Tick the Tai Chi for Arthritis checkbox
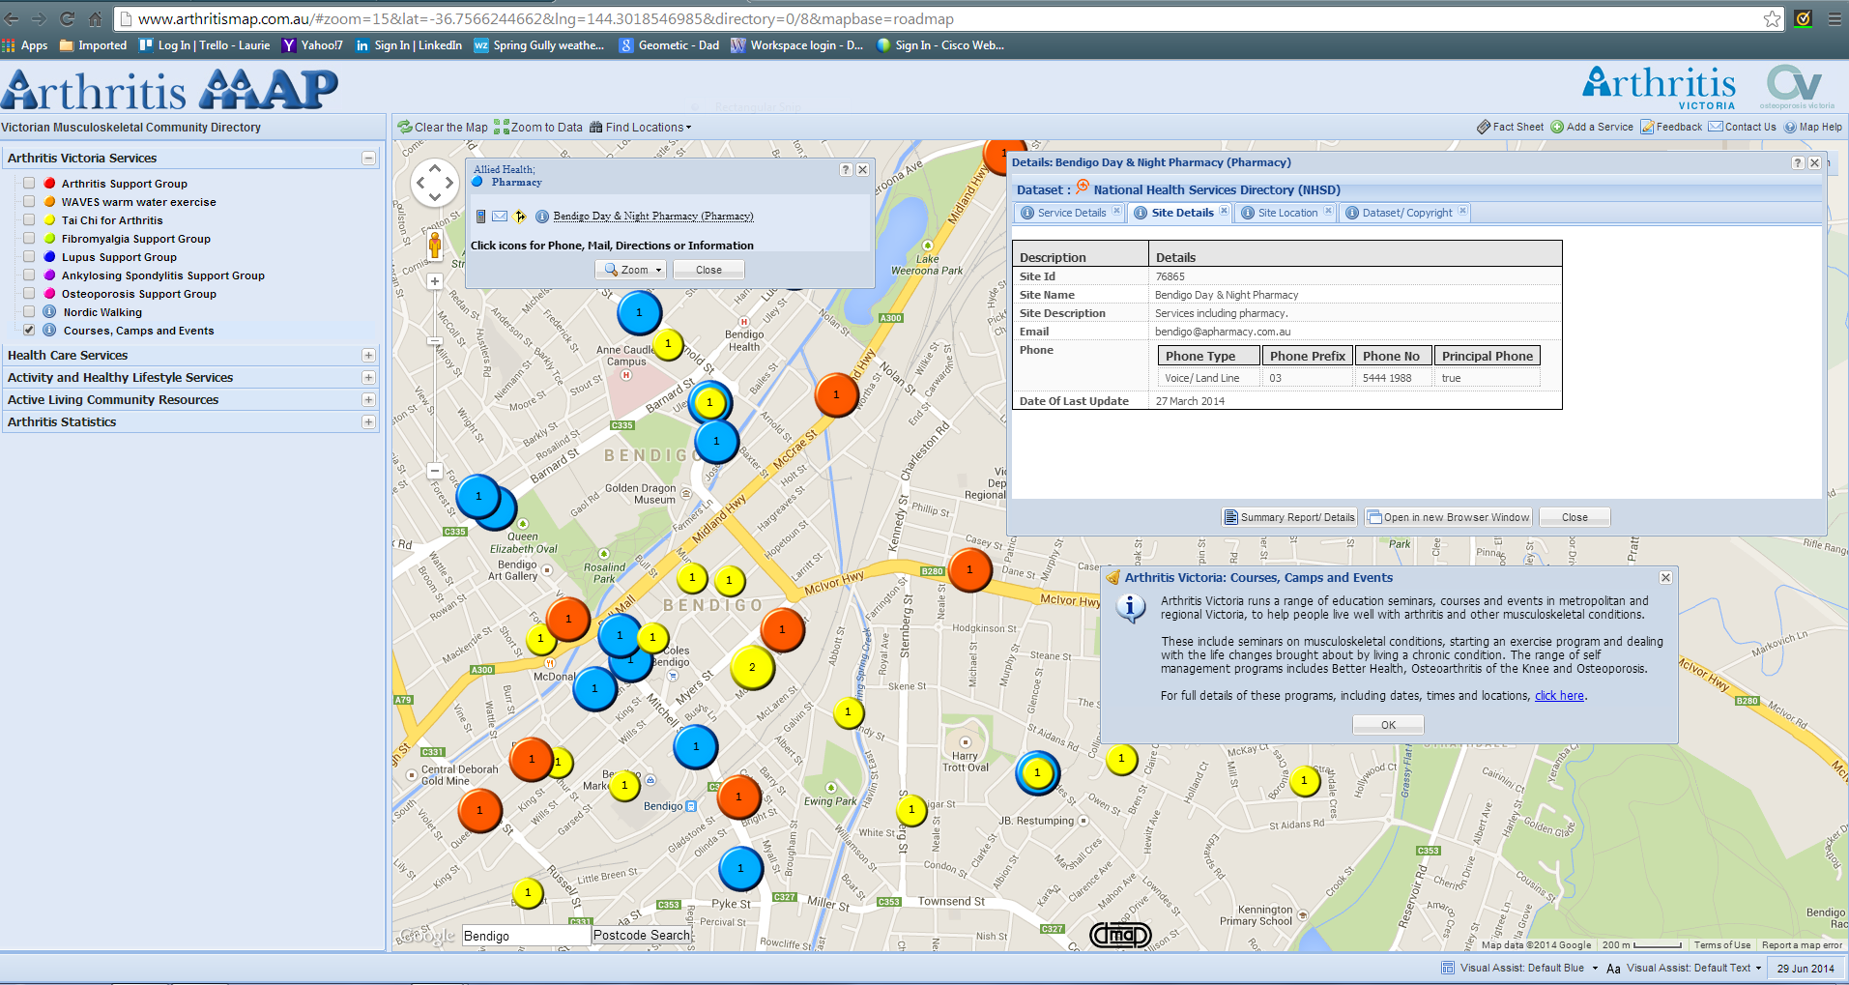 (x=29, y=219)
